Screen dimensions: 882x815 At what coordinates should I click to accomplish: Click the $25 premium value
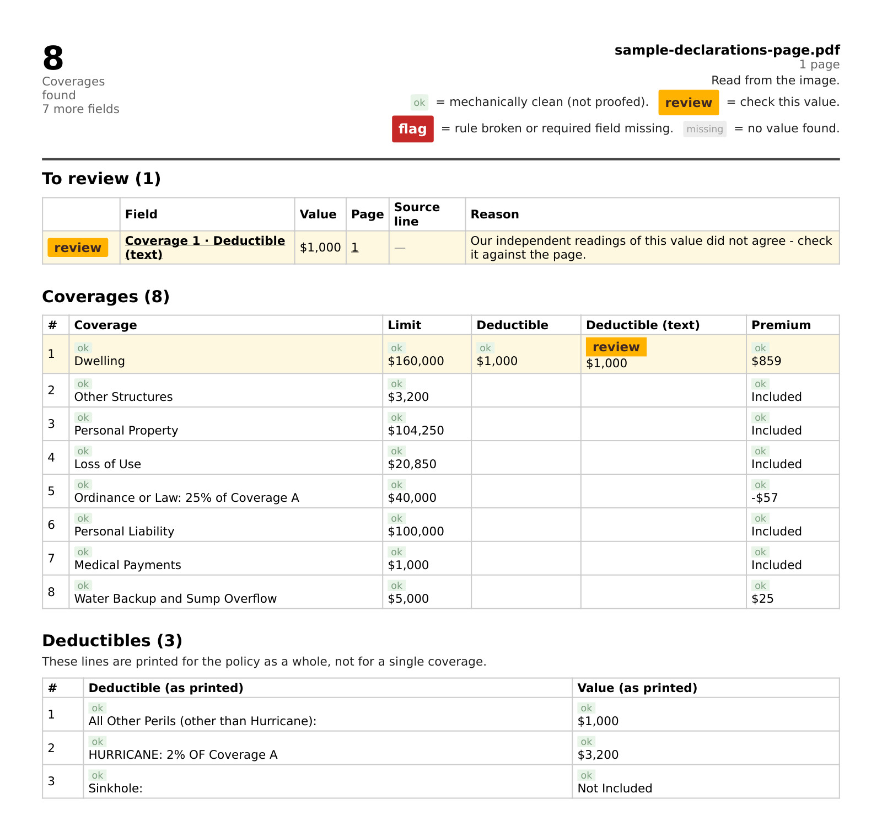762,599
